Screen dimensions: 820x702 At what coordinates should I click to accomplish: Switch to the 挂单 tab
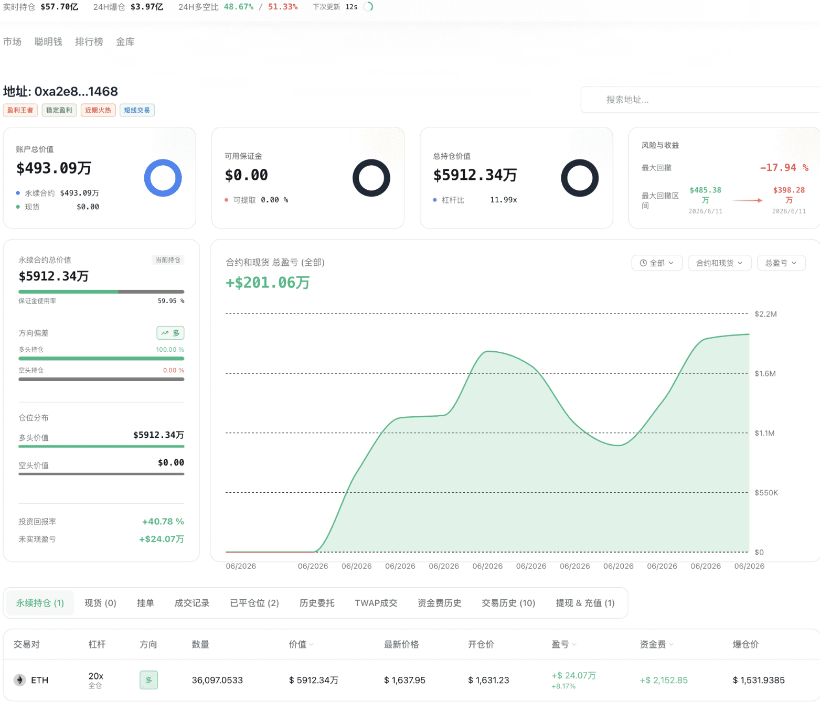pos(145,603)
